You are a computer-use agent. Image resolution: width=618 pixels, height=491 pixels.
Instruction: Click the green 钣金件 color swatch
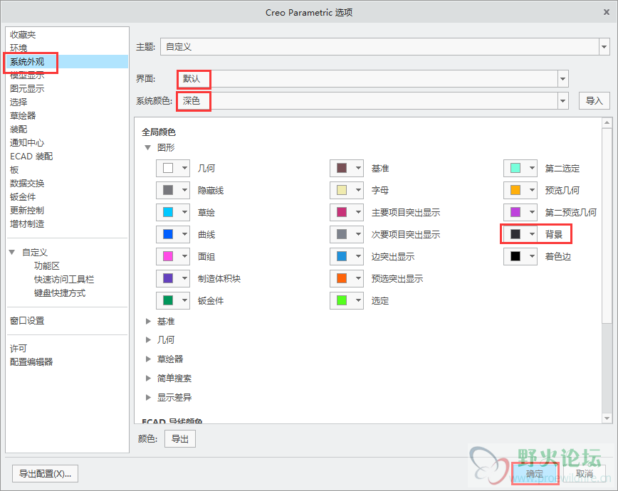pyautogui.click(x=168, y=301)
